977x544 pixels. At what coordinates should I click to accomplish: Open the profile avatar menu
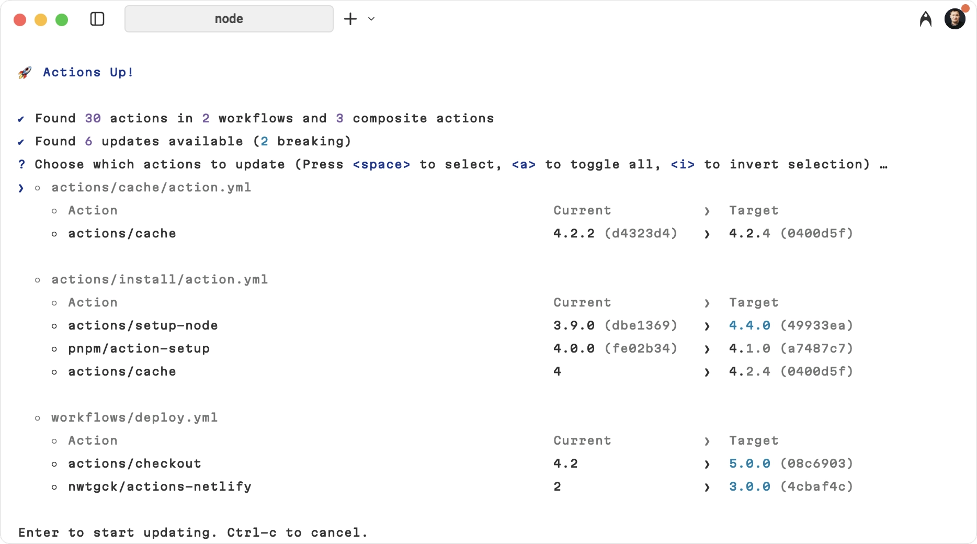955,19
